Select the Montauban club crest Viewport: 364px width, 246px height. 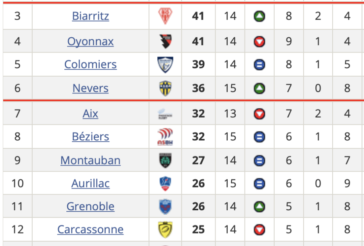165,161
